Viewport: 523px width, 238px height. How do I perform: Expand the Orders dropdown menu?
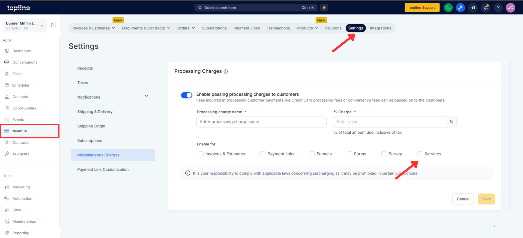186,28
